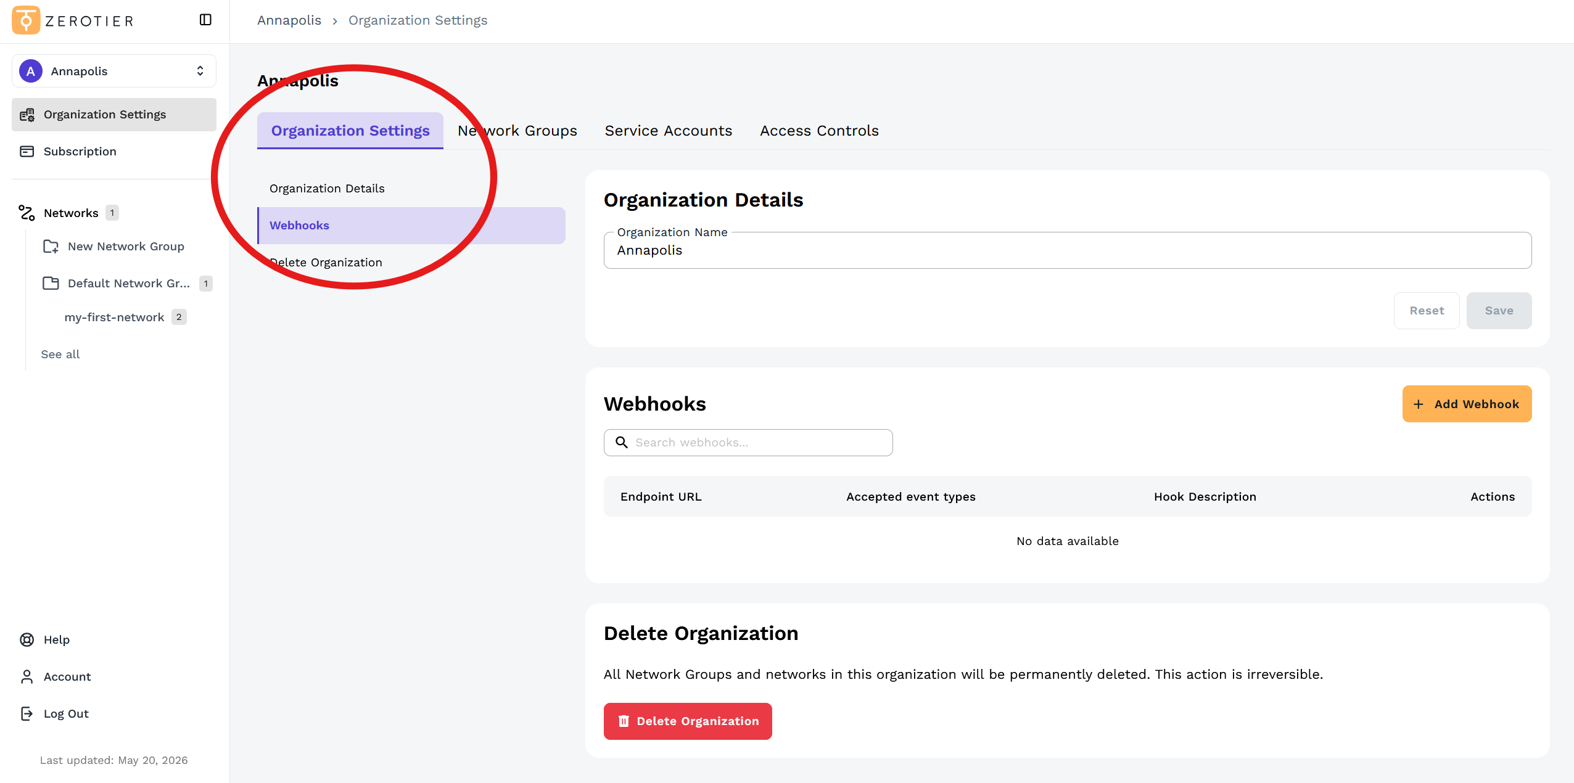Click the my-first-network member count badge

click(x=179, y=317)
